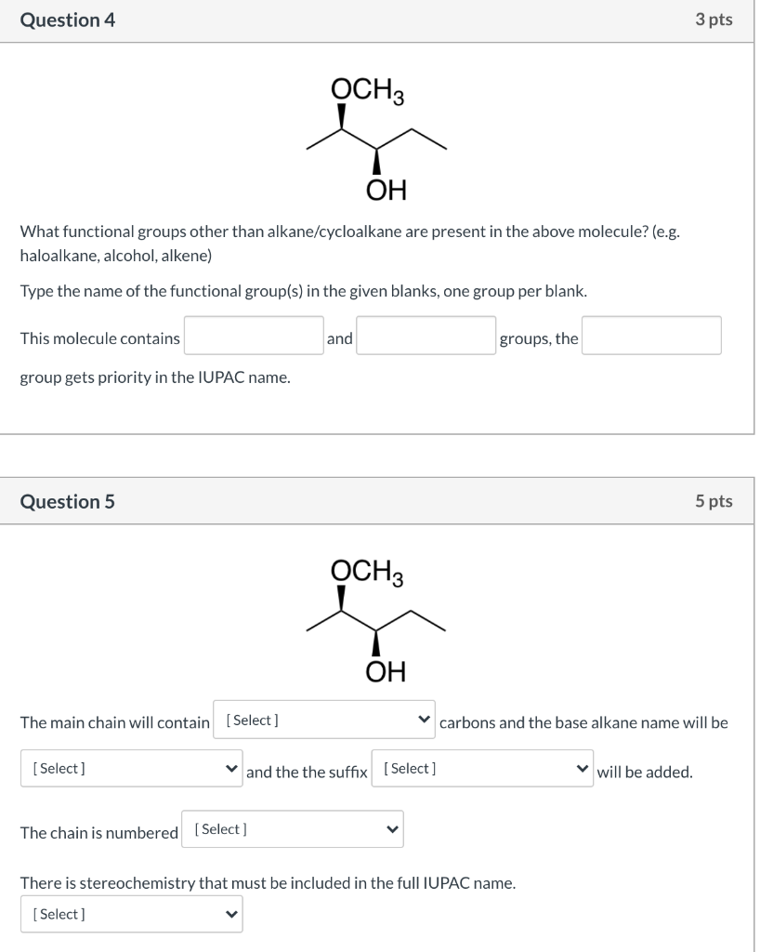The image size is (760, 952).
Task: Open the base alkane name dropdown
Action: (x=130, y=768)
